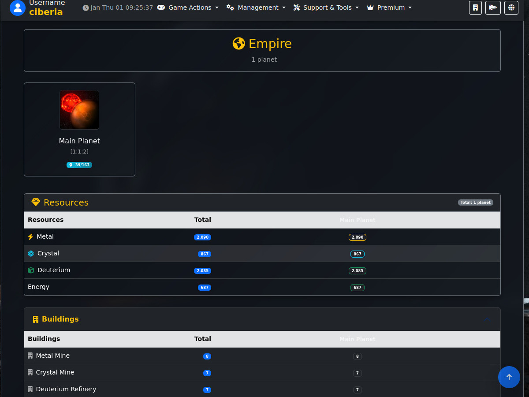
Task: Click the ciberia username link
Action: pyautogui.click(x=46, y=12)
